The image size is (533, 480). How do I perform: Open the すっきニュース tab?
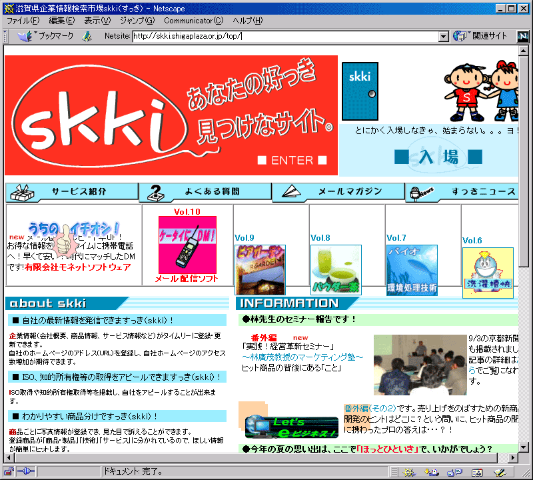462,191
